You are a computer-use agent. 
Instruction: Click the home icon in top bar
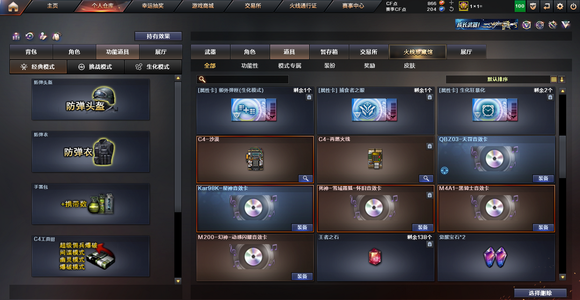click(x=13, y=6)
